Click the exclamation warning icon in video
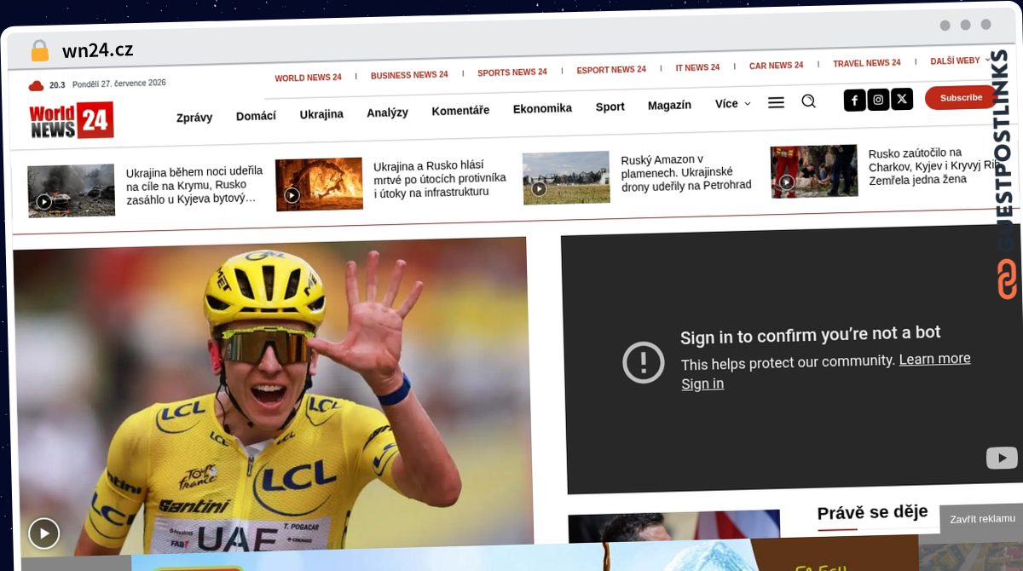 tap(644, 362)
